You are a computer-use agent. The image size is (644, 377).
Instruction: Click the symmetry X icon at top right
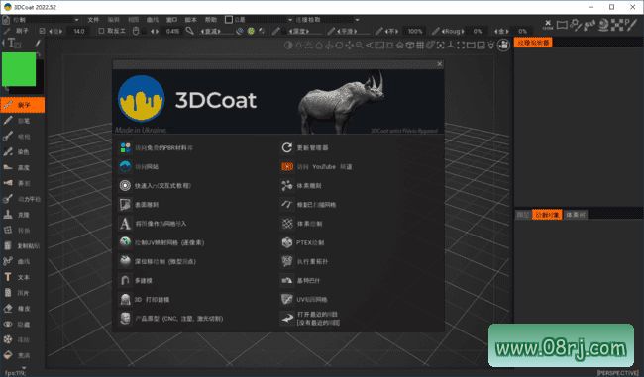[x=548, y=25]
